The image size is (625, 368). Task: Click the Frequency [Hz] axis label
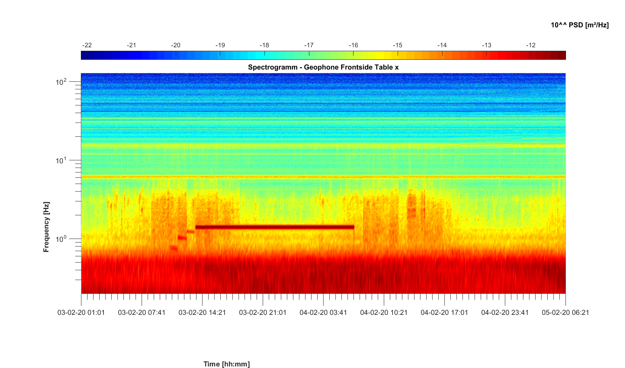(x=46, y=227)
